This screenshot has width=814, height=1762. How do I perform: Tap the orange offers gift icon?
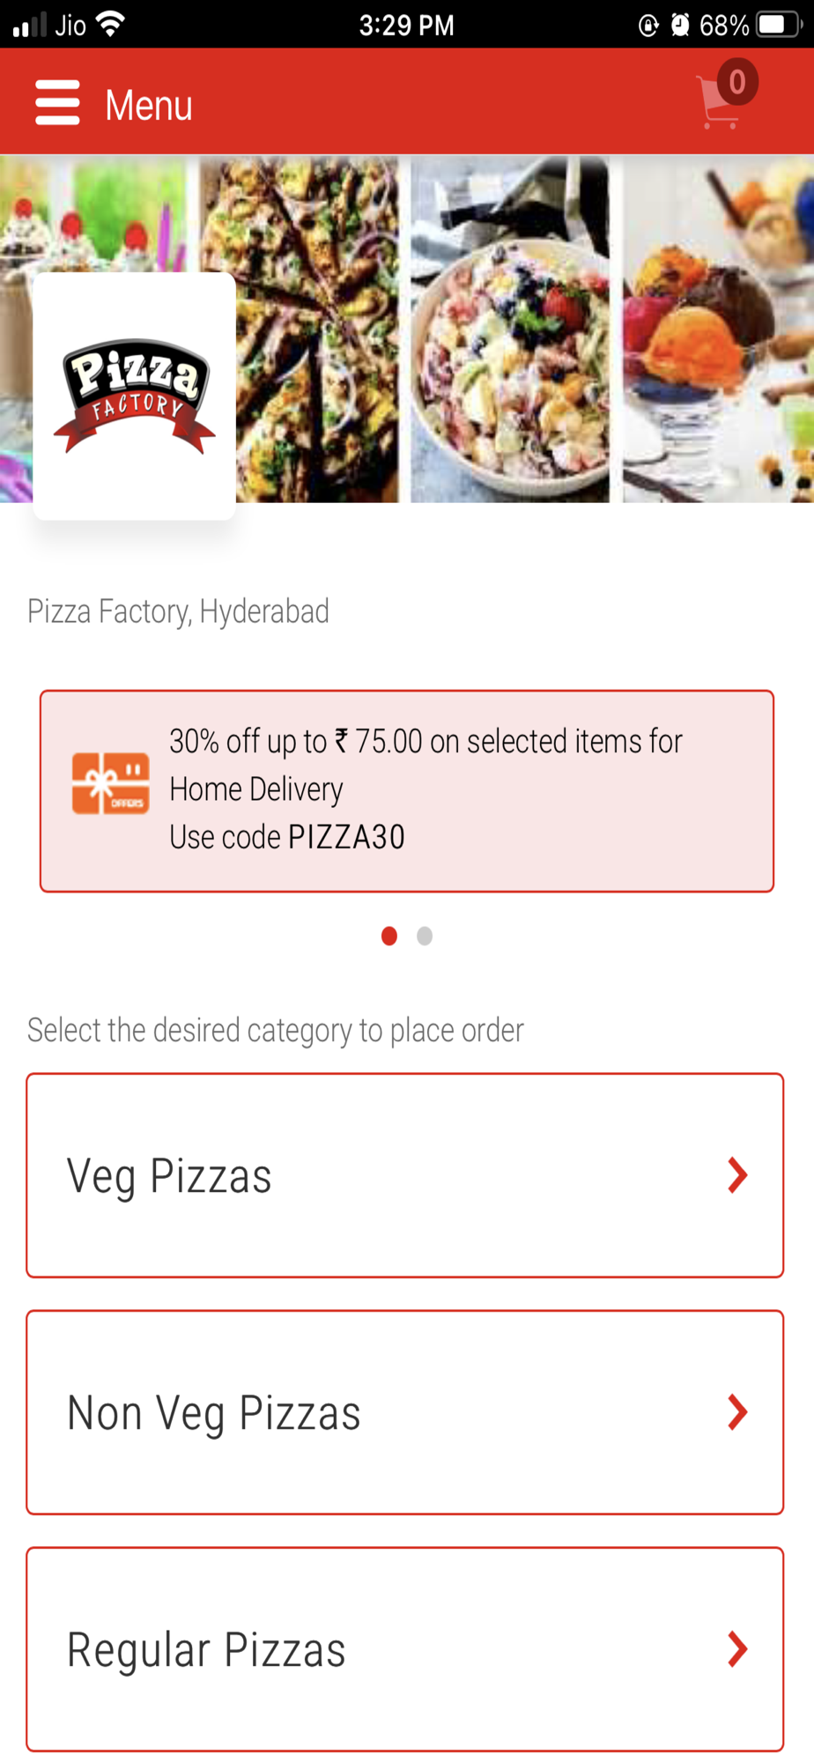point(110,783)
